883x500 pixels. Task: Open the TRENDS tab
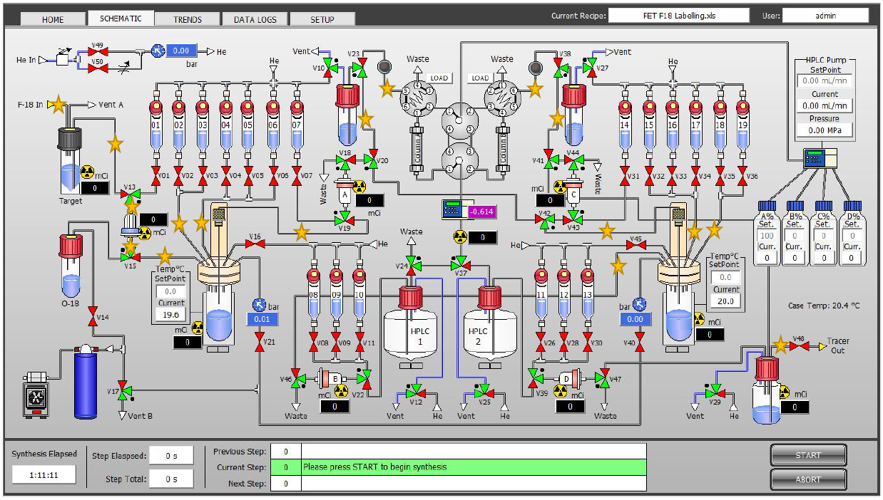(x=188, y=19)
